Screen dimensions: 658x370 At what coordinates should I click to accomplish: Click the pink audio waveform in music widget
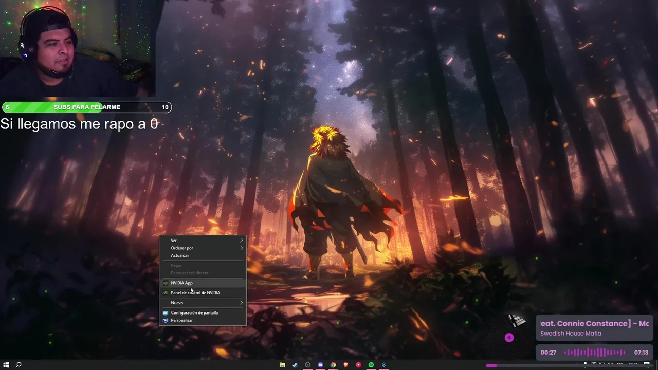point(595,353)
